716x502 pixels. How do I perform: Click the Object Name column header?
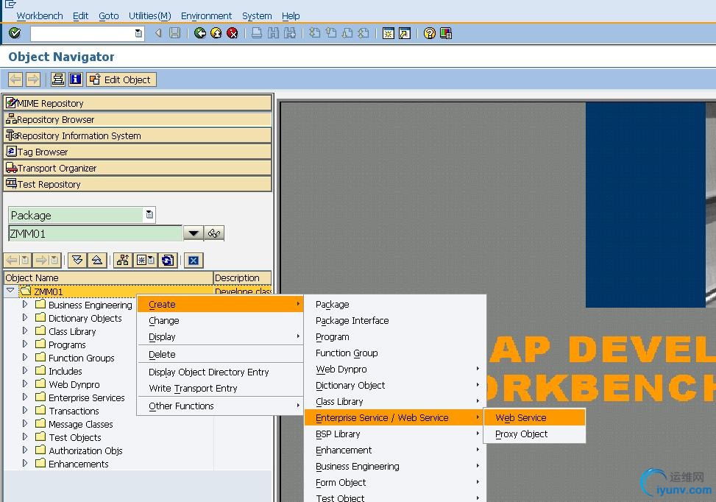(x=108, y=277)
